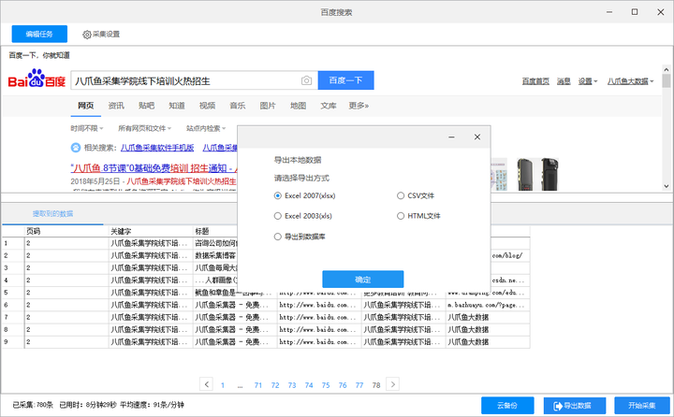674x417 pixels.
Task: Select Excel 2007(xlsx) export option
Action: click(x=305, y=195)
